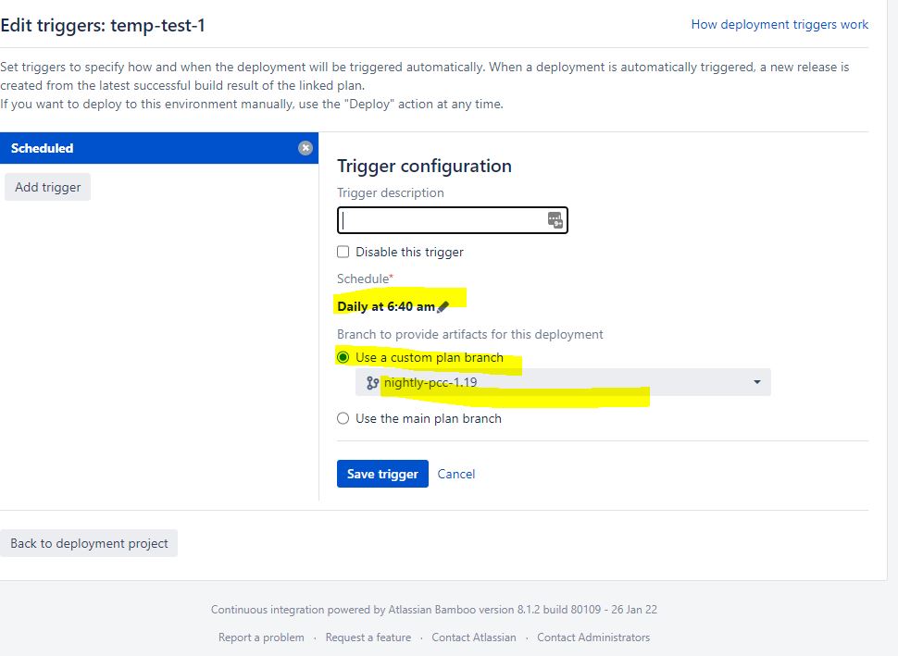The width and height of the screenshot is (898, 656).
Task: Click the branch icon beside nightly-pcc-1.19
Action: click(372, 383)
